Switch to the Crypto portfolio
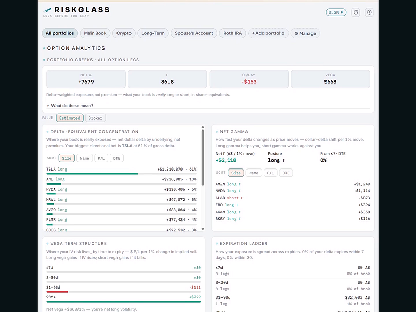 124,33
